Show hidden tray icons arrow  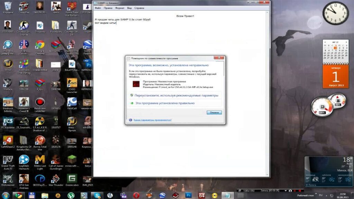pos(326,196)
